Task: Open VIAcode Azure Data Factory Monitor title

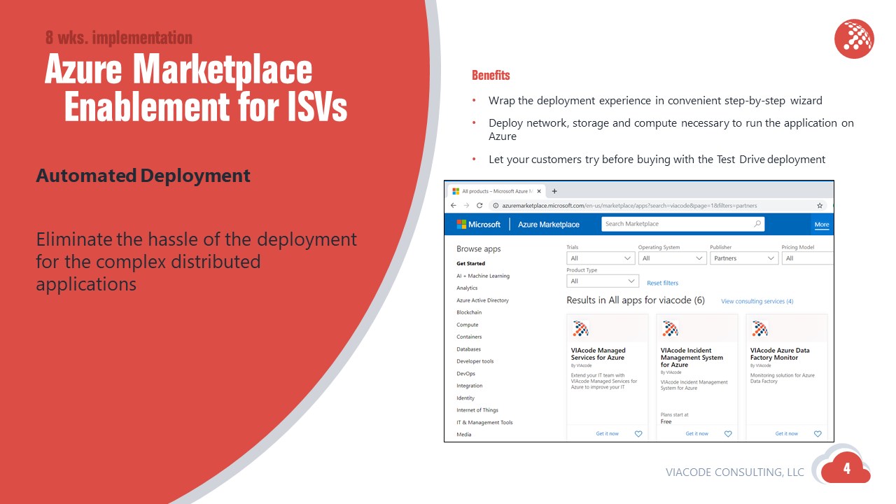Action: (x=780, y=354)
